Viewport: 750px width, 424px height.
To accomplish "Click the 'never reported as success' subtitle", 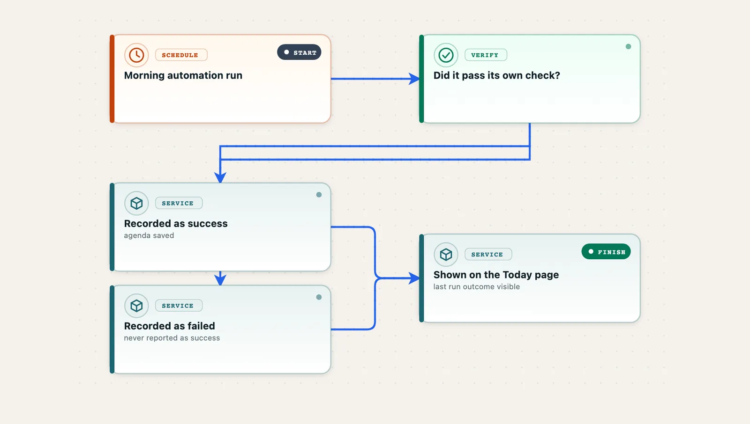I will [x=172, y=338].
